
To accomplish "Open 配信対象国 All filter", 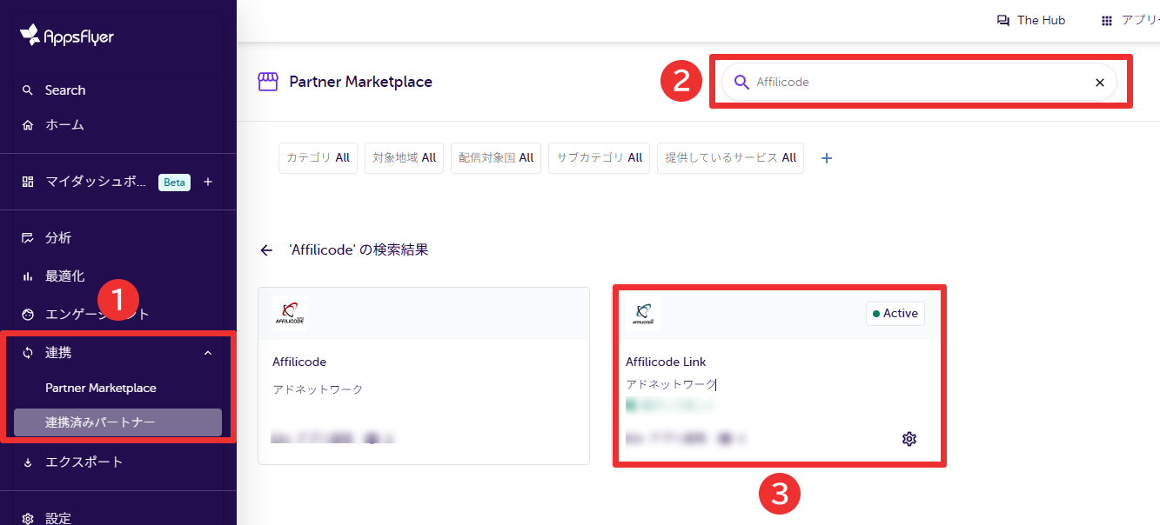I will 496,158.
